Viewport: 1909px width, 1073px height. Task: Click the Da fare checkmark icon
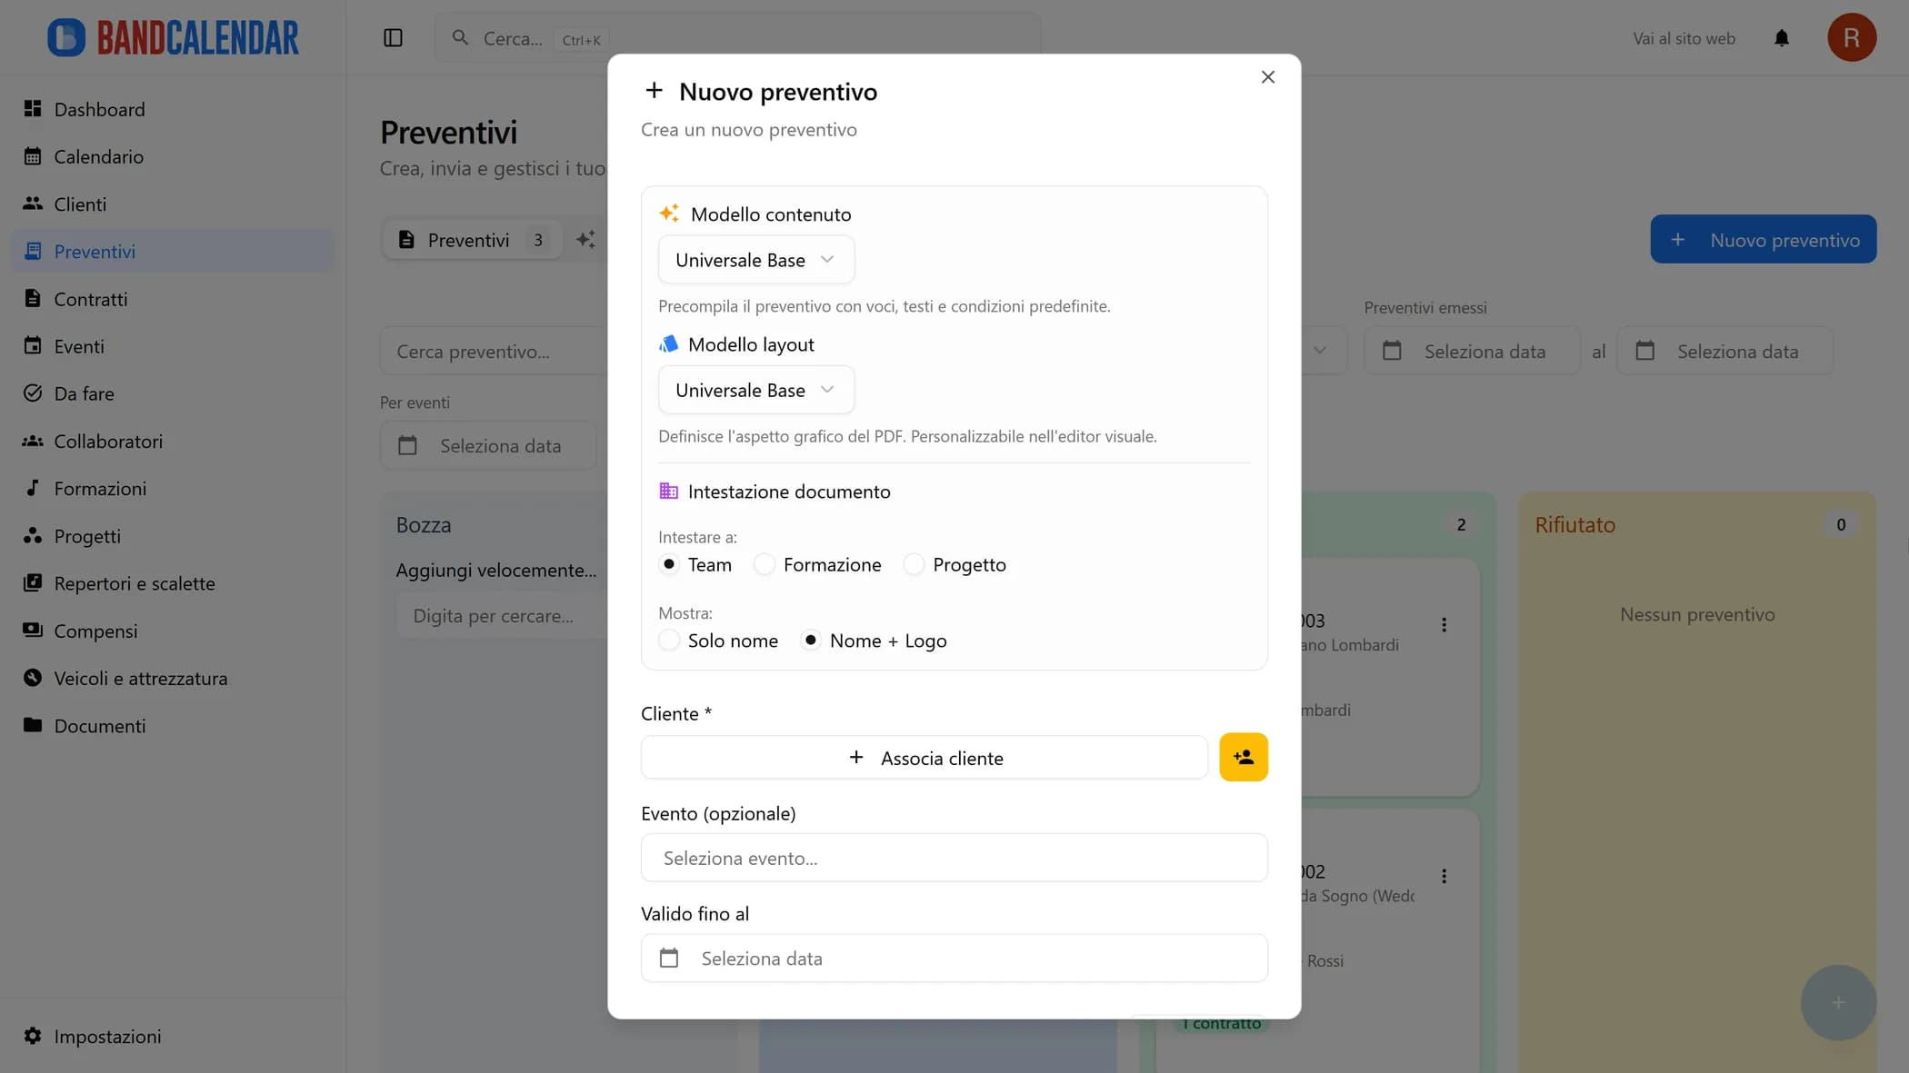pos(33,393)
